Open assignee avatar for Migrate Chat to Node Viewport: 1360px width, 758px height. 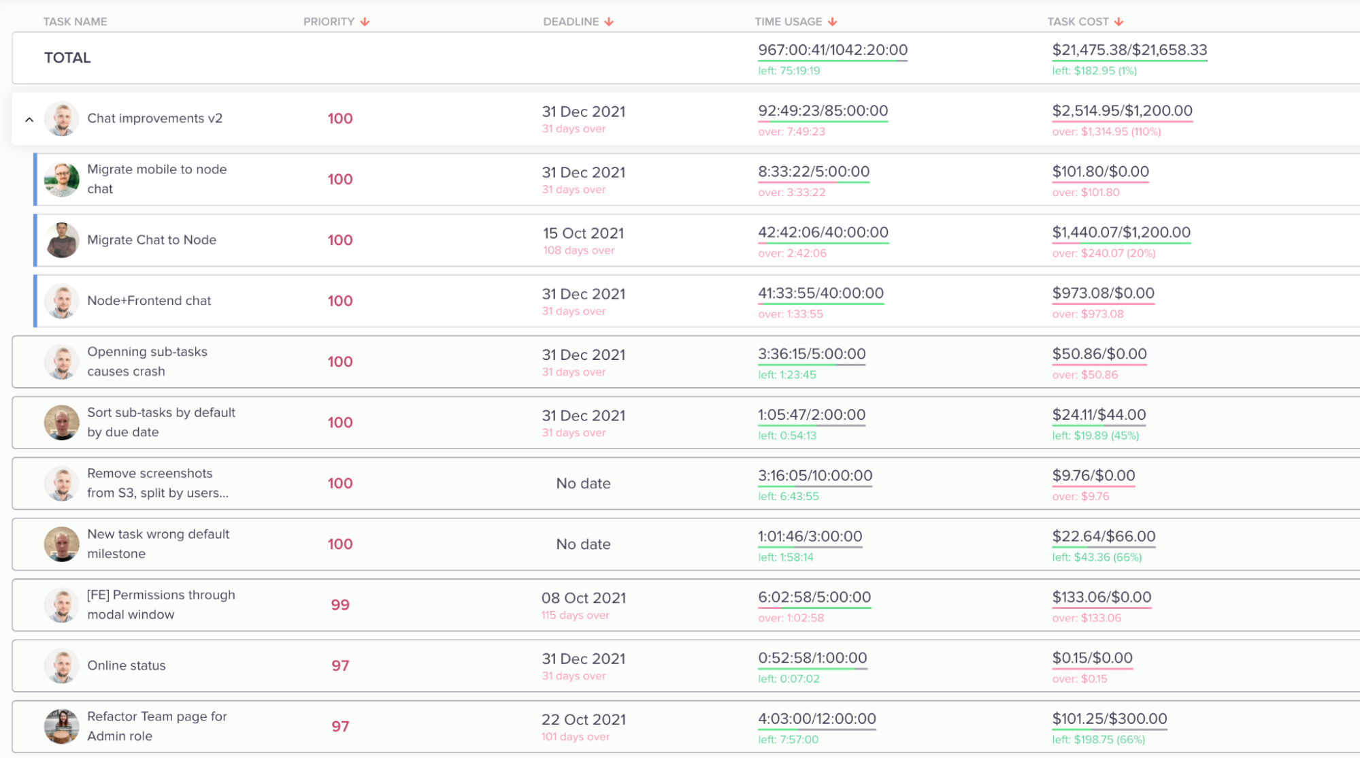click(x=62, y=240)
